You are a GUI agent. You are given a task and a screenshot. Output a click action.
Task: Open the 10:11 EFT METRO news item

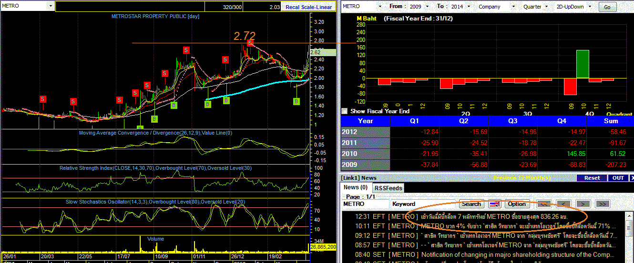click(482, 226)
